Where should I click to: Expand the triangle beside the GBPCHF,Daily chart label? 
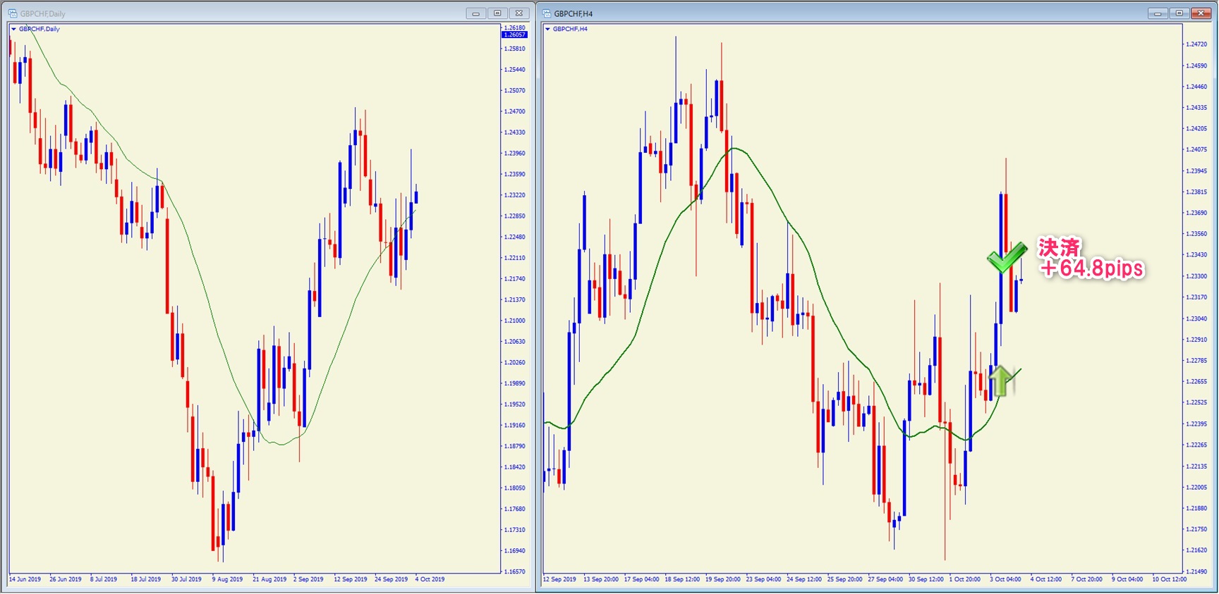click(13, 29)
